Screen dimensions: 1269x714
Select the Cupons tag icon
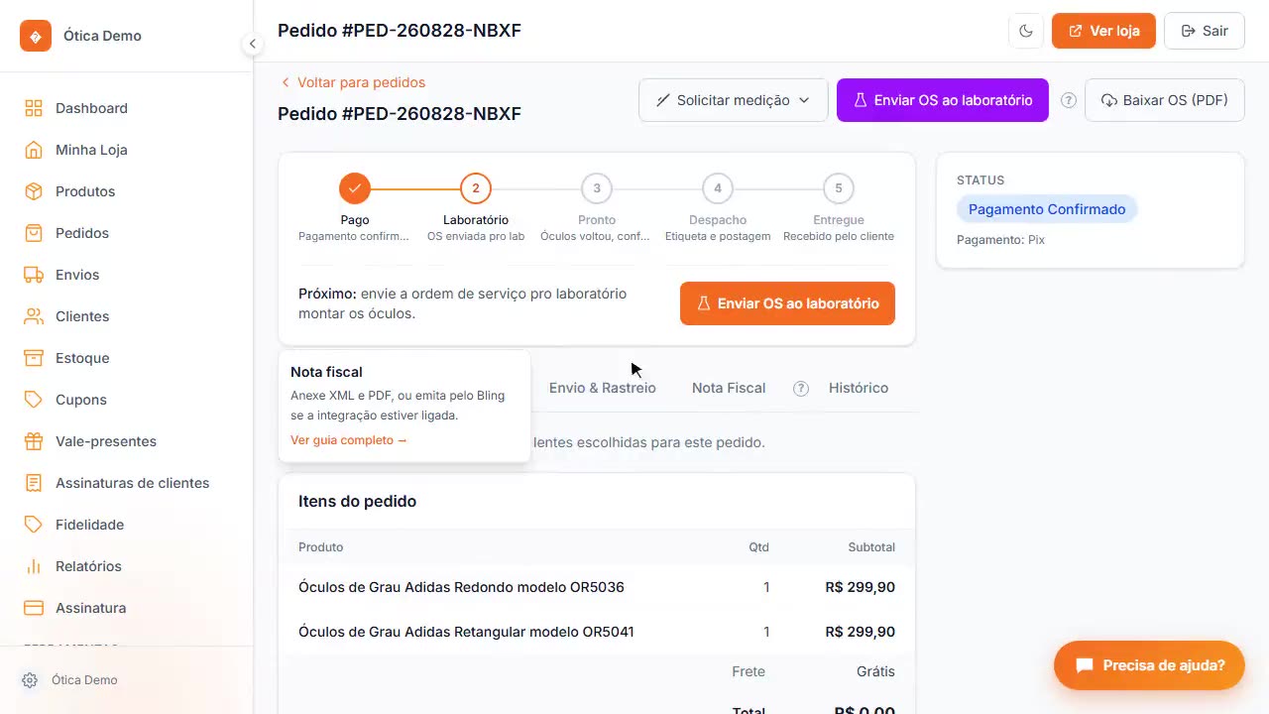[x=34, y=400]
